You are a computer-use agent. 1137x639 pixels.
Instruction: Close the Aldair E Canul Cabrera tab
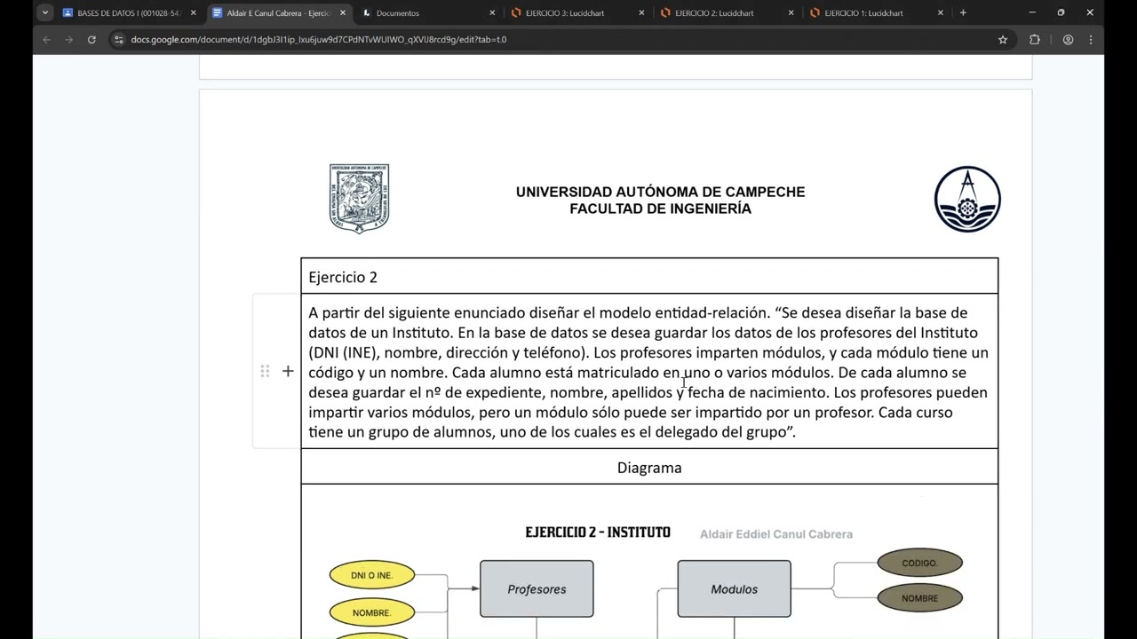click(x=343, y=13)
